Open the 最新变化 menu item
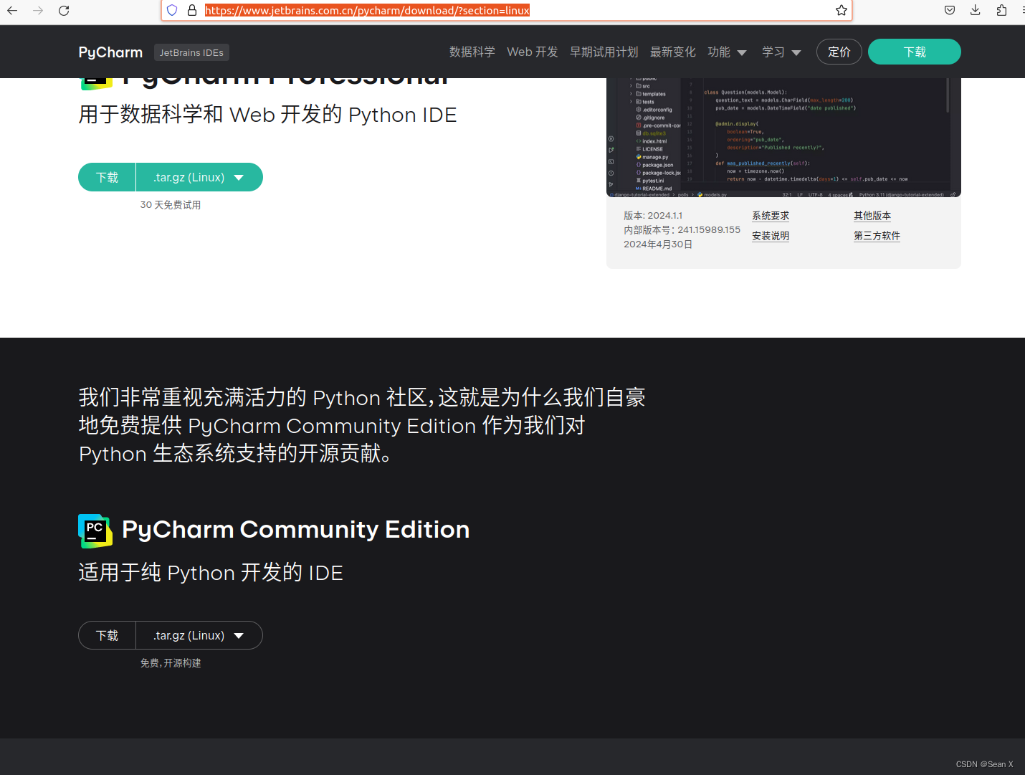The image size is (1025, 775). pos(673,52)
